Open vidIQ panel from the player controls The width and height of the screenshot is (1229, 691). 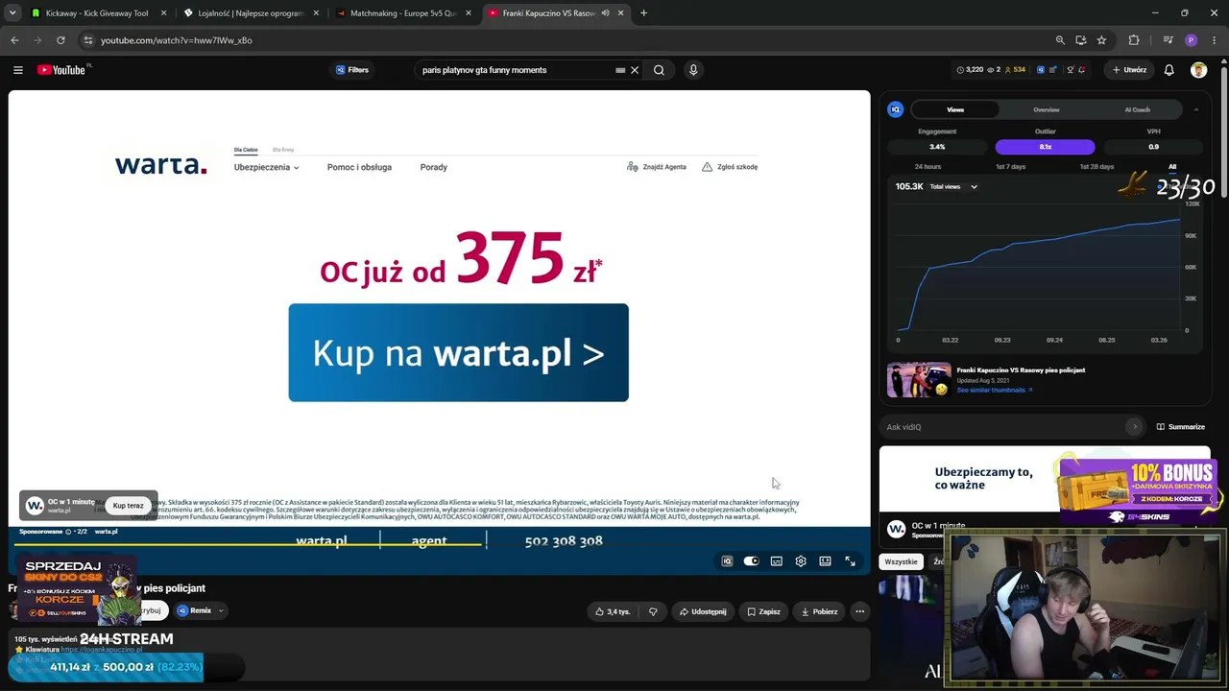click(727, 561)
